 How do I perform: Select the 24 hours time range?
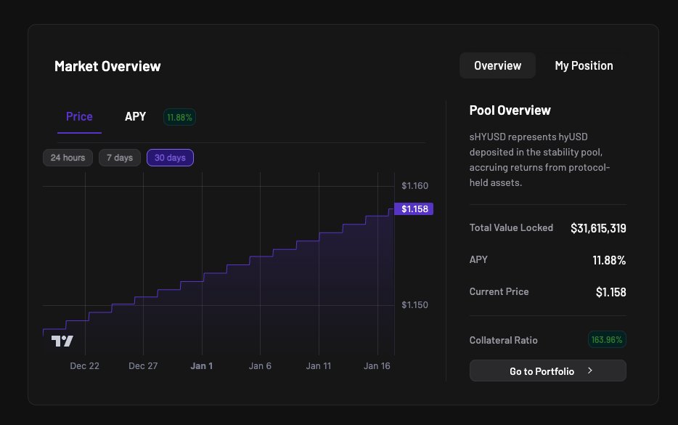(68, 157)
